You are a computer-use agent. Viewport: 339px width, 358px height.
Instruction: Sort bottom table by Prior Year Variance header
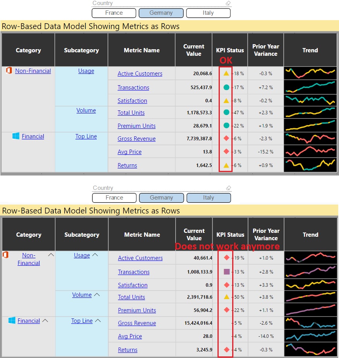click(x=266, y=234)
